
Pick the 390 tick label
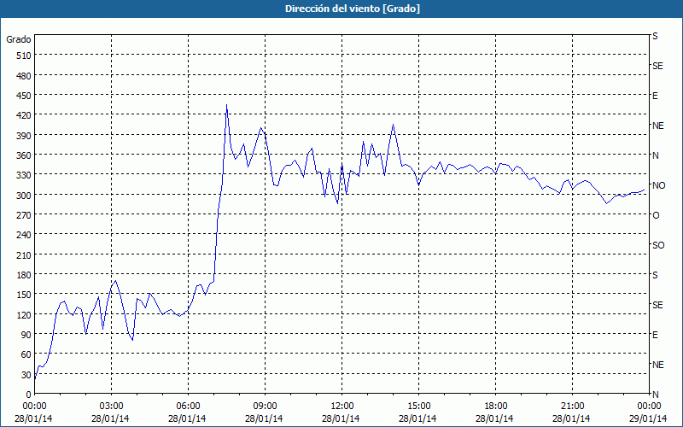[24, 136]
